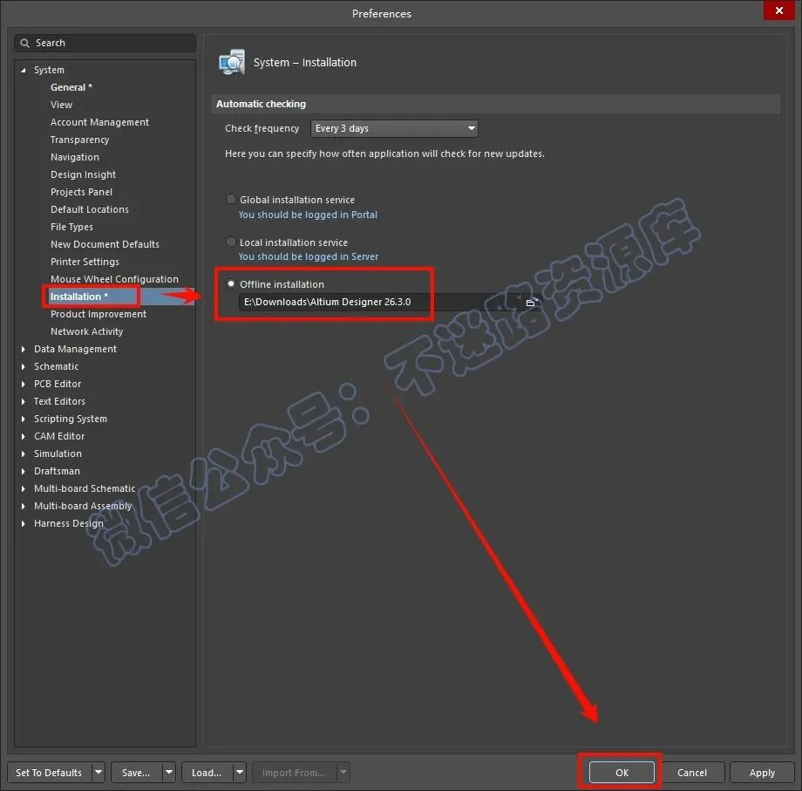Open the Projects Panel page
The image size is (802, 791).
(81, 192)
